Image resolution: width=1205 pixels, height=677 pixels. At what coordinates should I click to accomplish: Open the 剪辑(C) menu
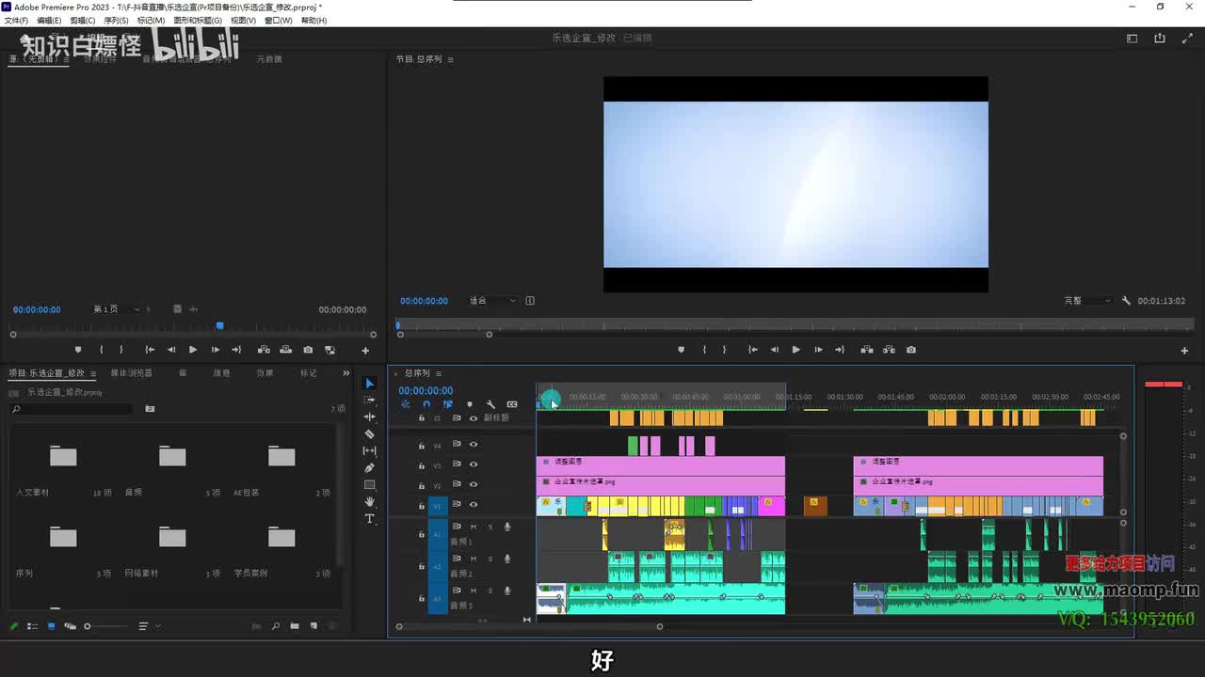pyautogui.click(x=83, y=21)
